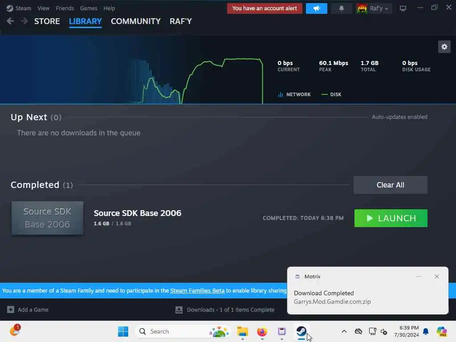Open Windows notification center bell
Viewport: 456px width, 342px height.
pos(426,331)
